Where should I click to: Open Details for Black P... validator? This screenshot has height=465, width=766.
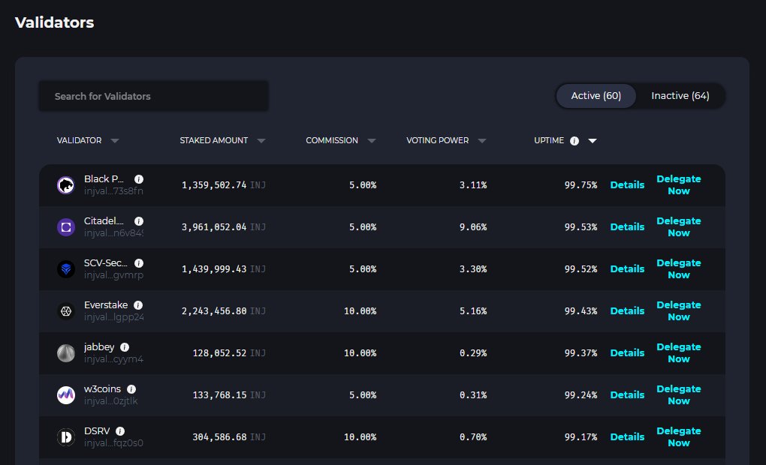(x=627, y=185)
